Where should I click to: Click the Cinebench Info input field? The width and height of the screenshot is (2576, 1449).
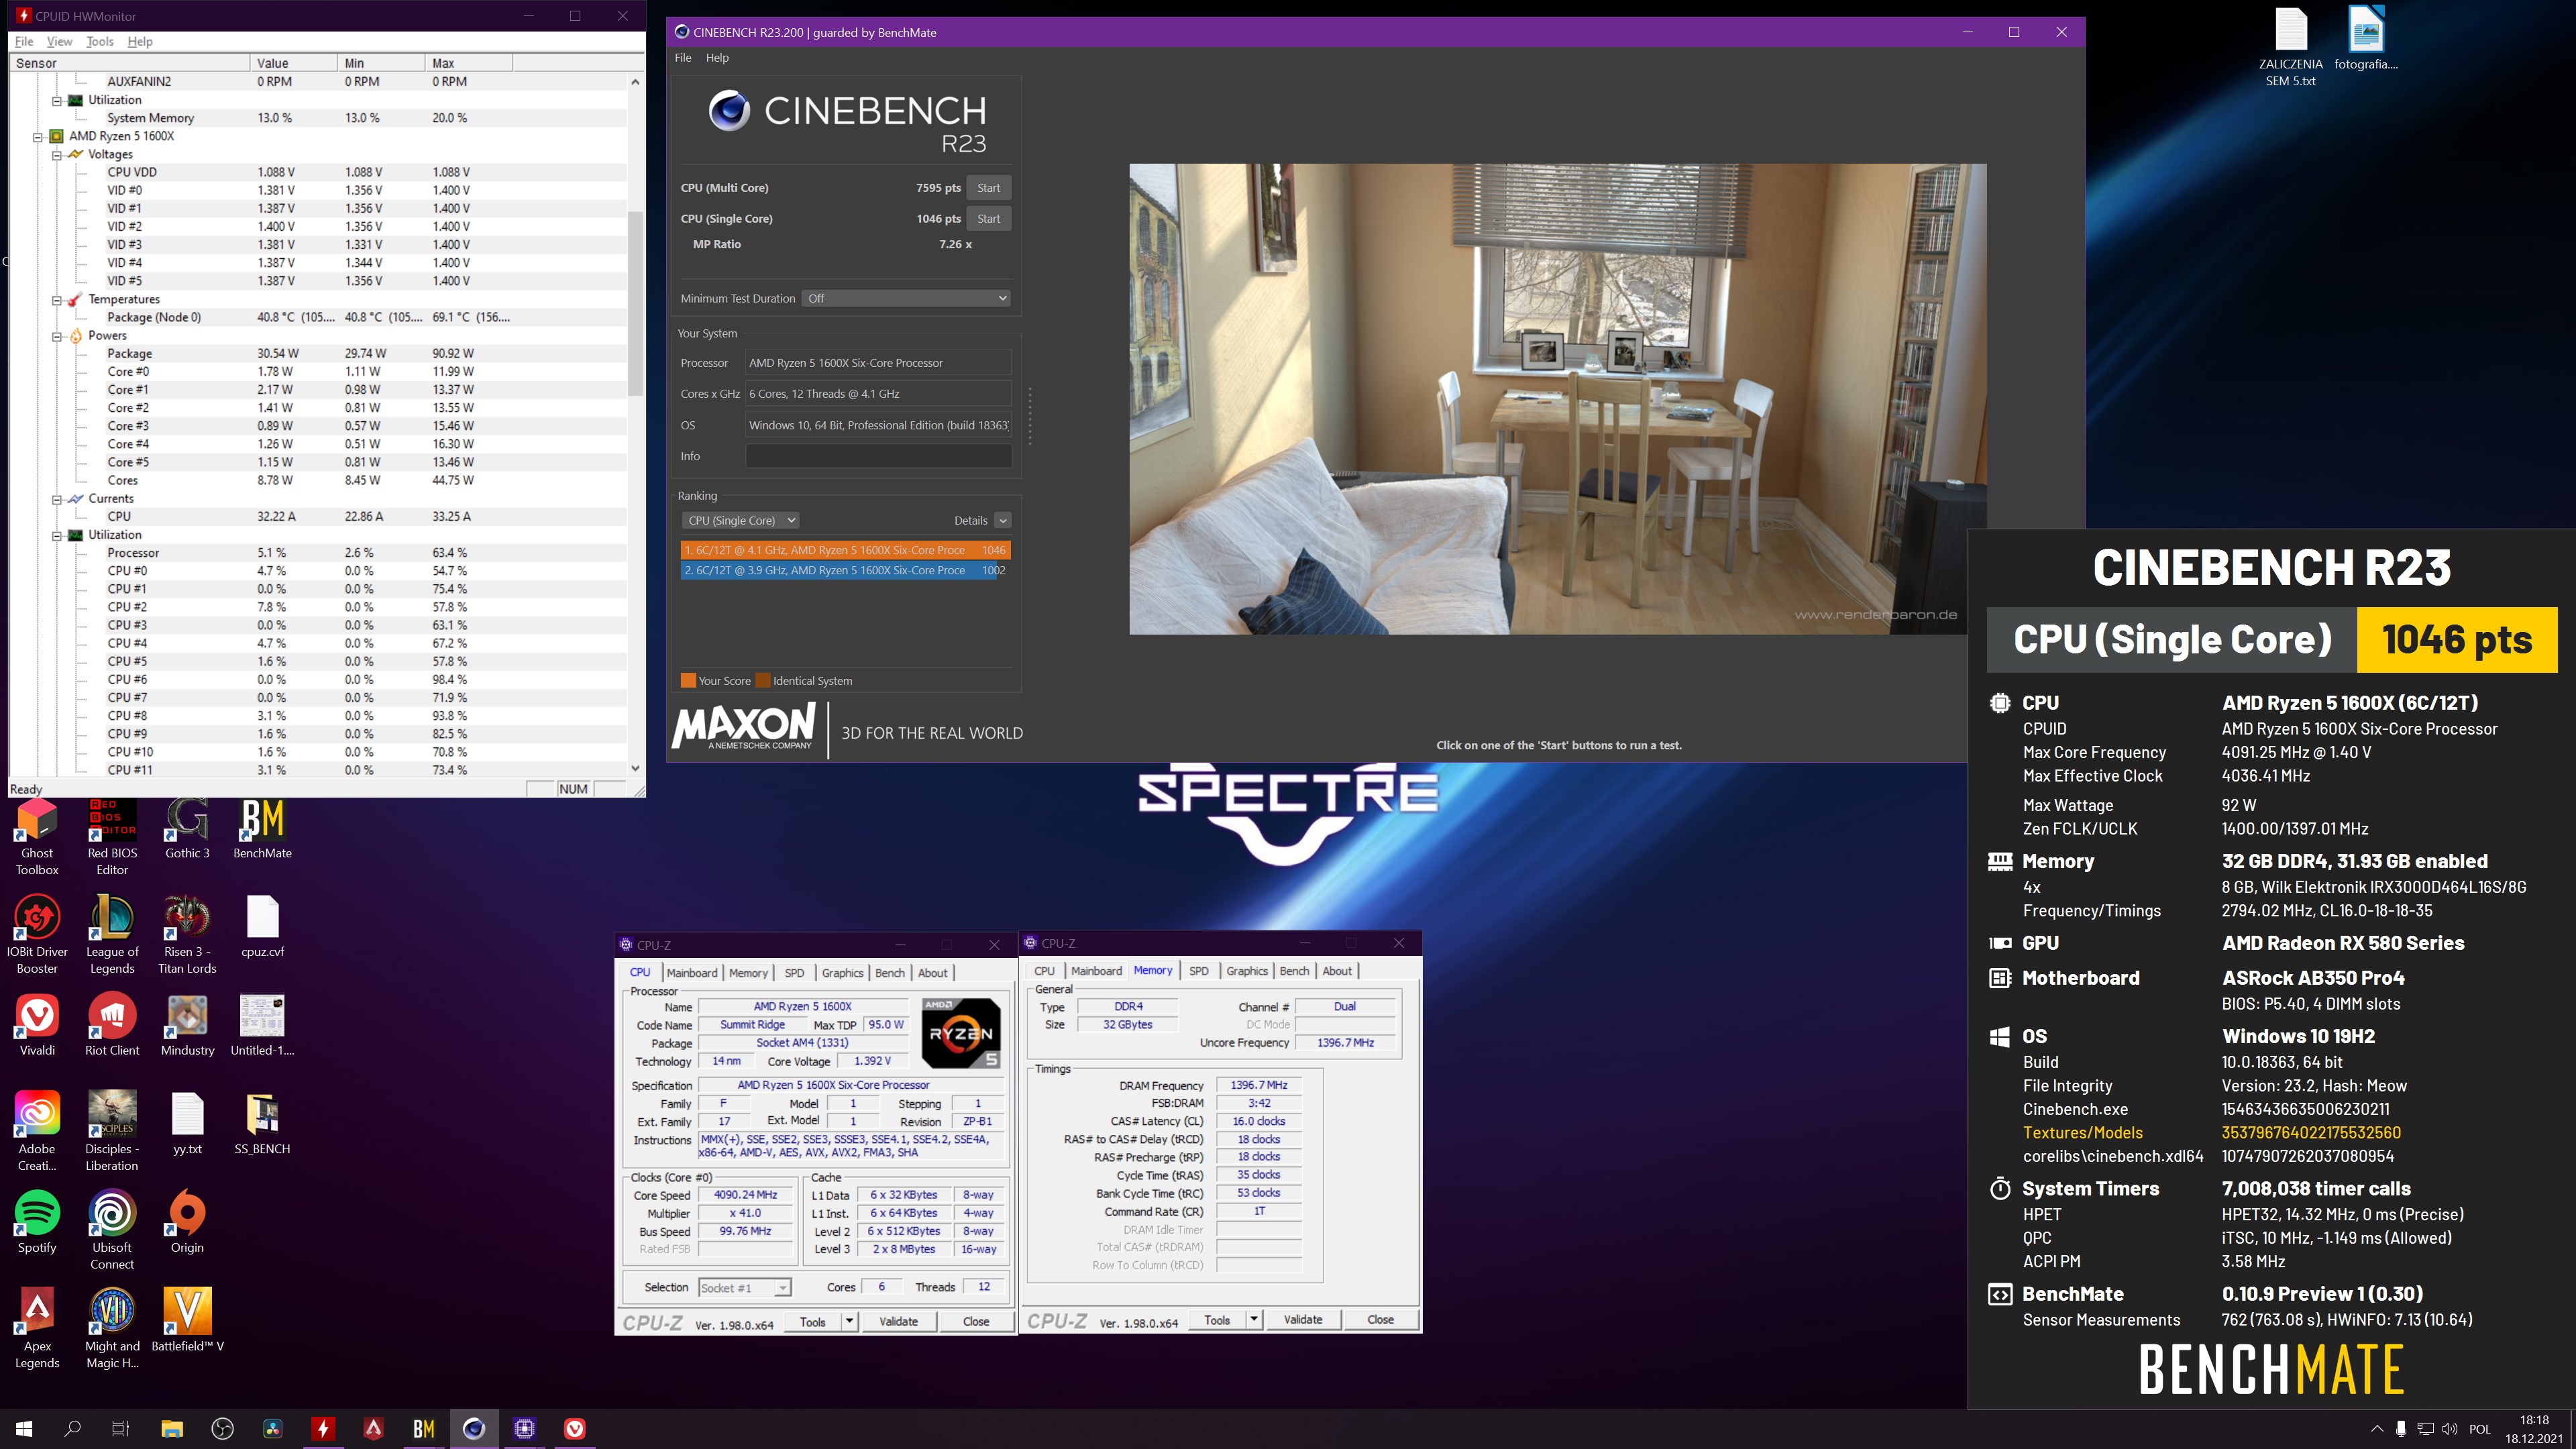tap(878, 455)
